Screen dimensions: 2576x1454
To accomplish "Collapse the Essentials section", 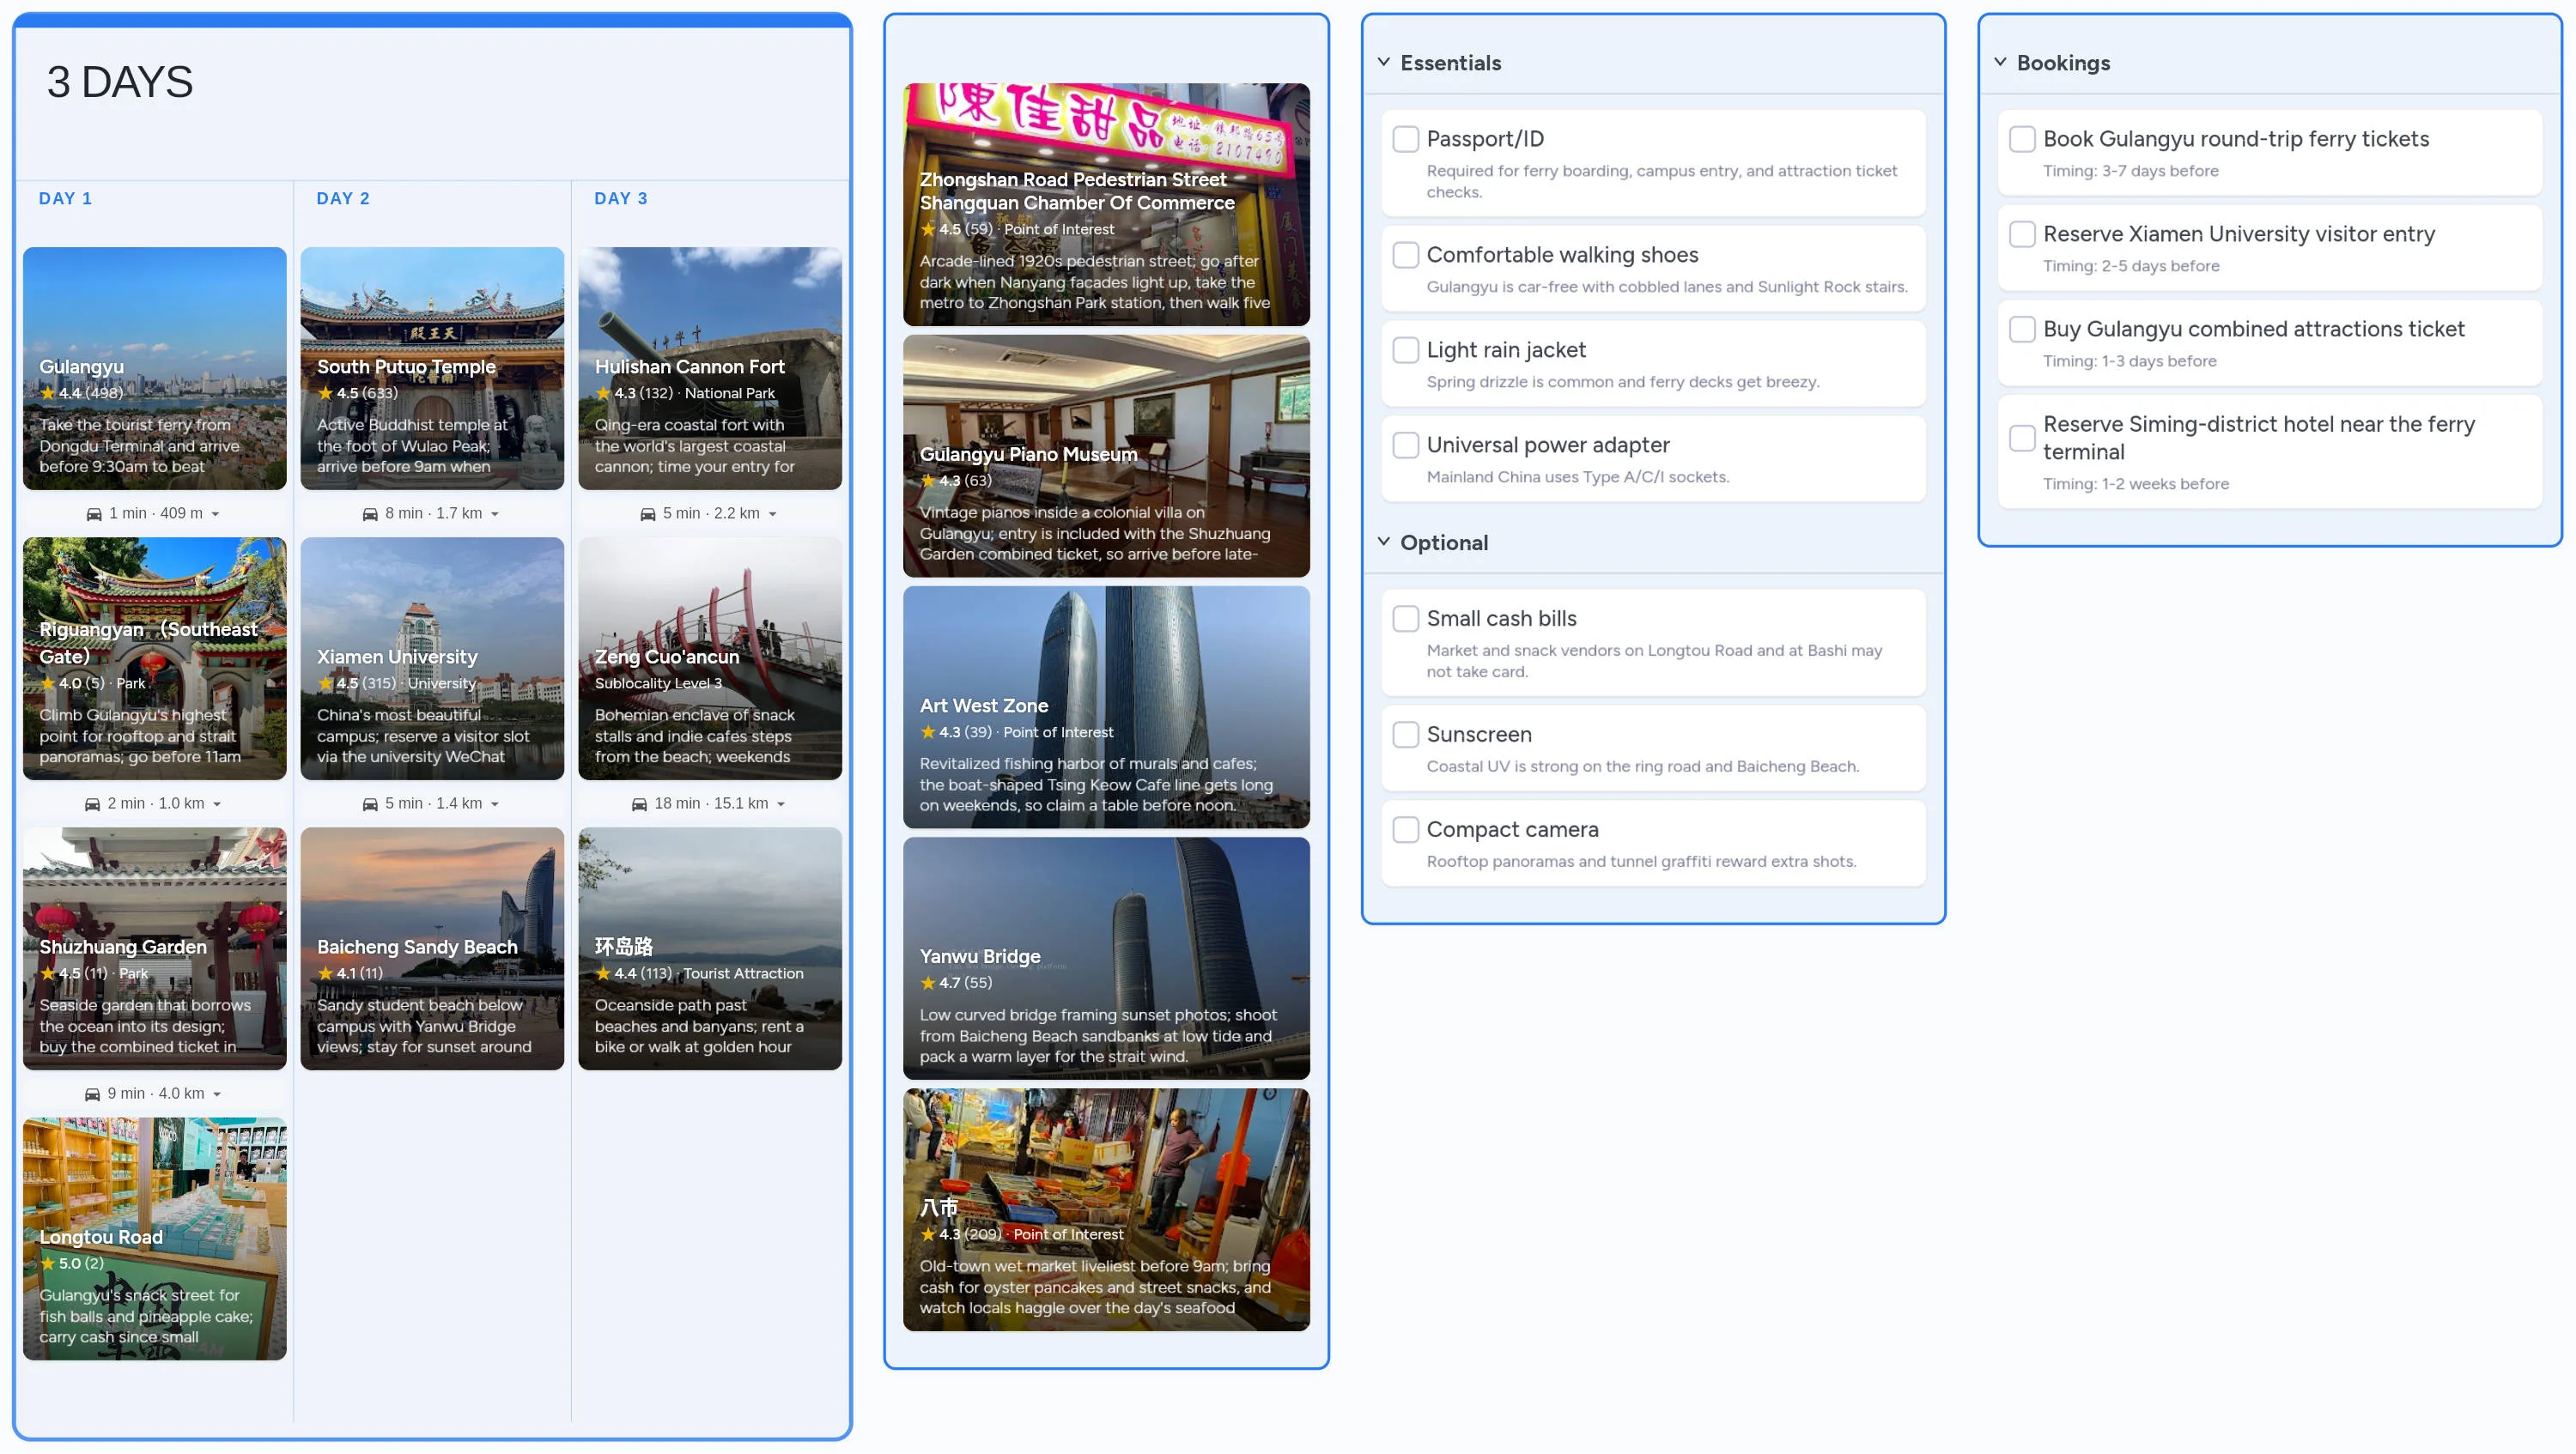I will coord(1384,62).
